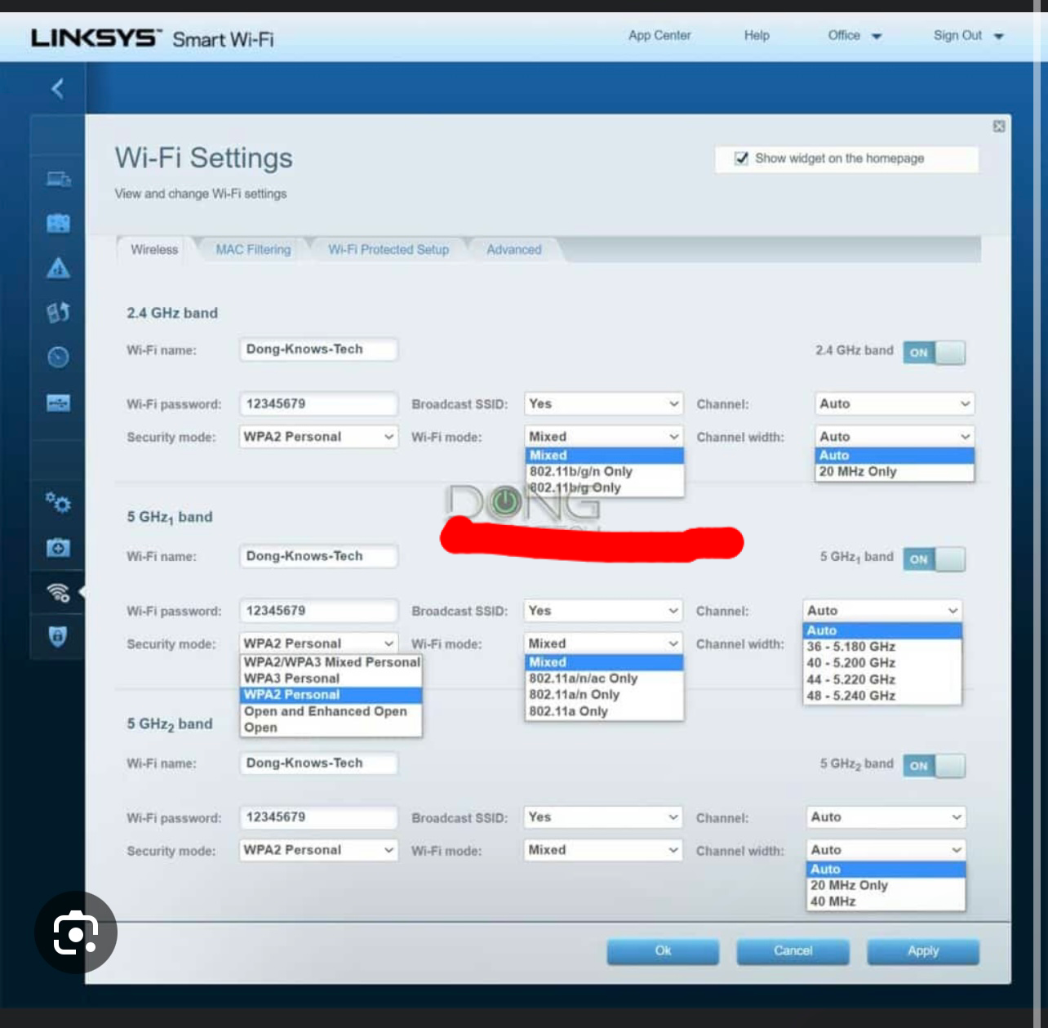Click the 5 GHz2 Wi-Fi password field
This screenshot has height=1028, width=1048.
[x=318, y=817]
